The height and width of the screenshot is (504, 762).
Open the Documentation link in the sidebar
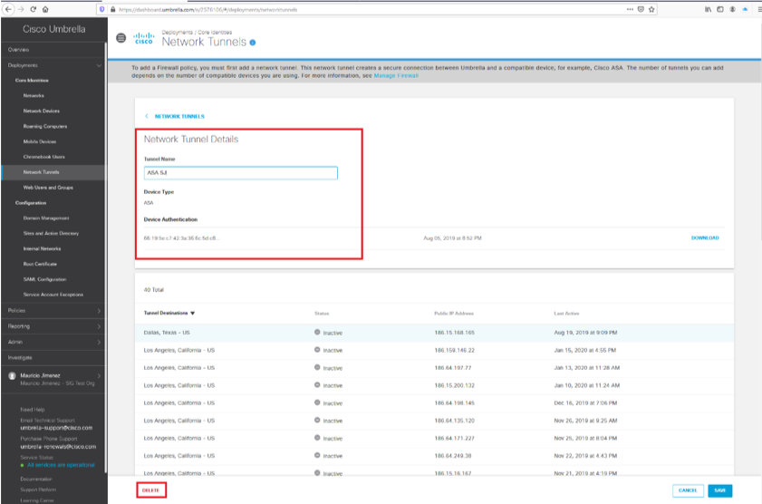(36, 480)
